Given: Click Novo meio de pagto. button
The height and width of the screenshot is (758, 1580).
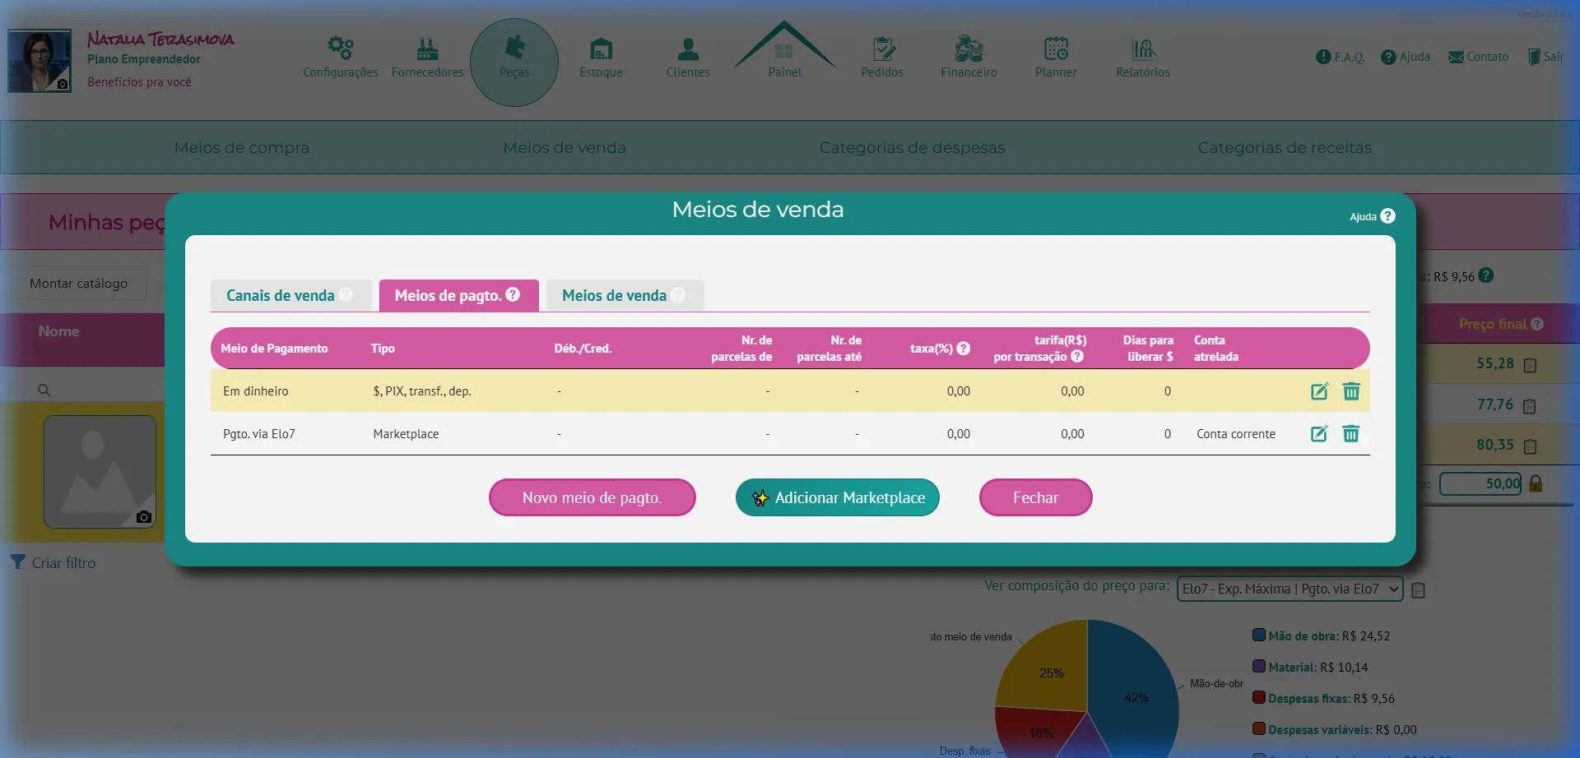Looking at the screenshot, I should coord(592,498).
